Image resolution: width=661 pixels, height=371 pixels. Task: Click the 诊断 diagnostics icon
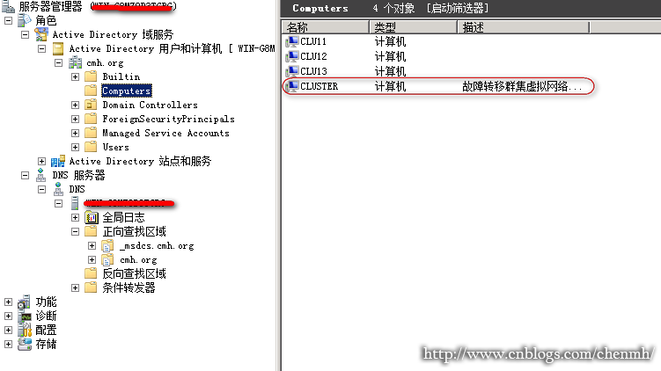click(25, 316)
